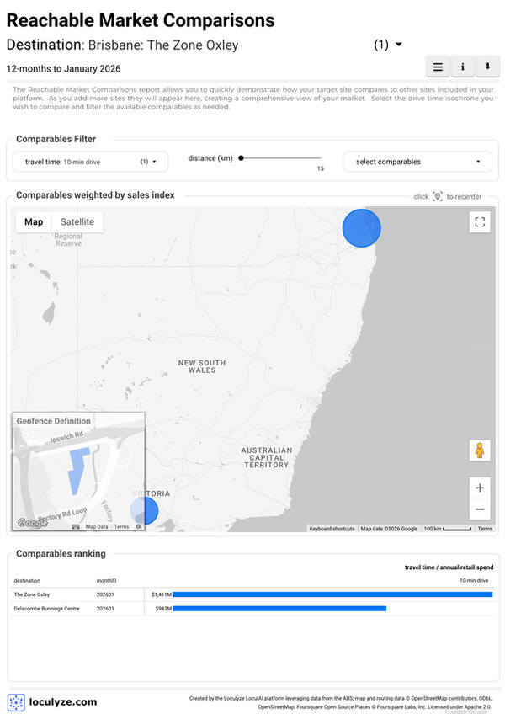Open the hamburger menu icon

(x=438, y=67)
